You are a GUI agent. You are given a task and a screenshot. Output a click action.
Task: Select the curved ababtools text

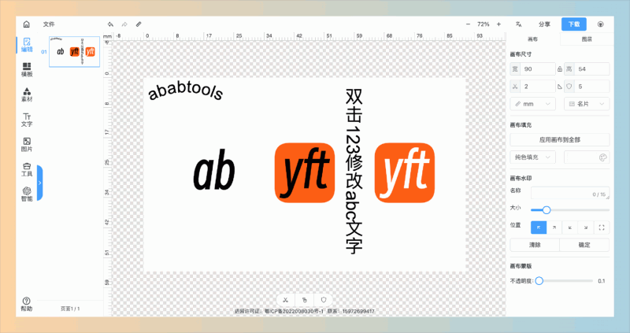[x=185, y=91]
